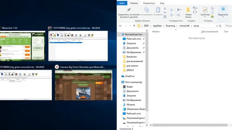Open recent locations dropdown near nav arrows
Screen dimensions: 232x130
click(130, 26)
